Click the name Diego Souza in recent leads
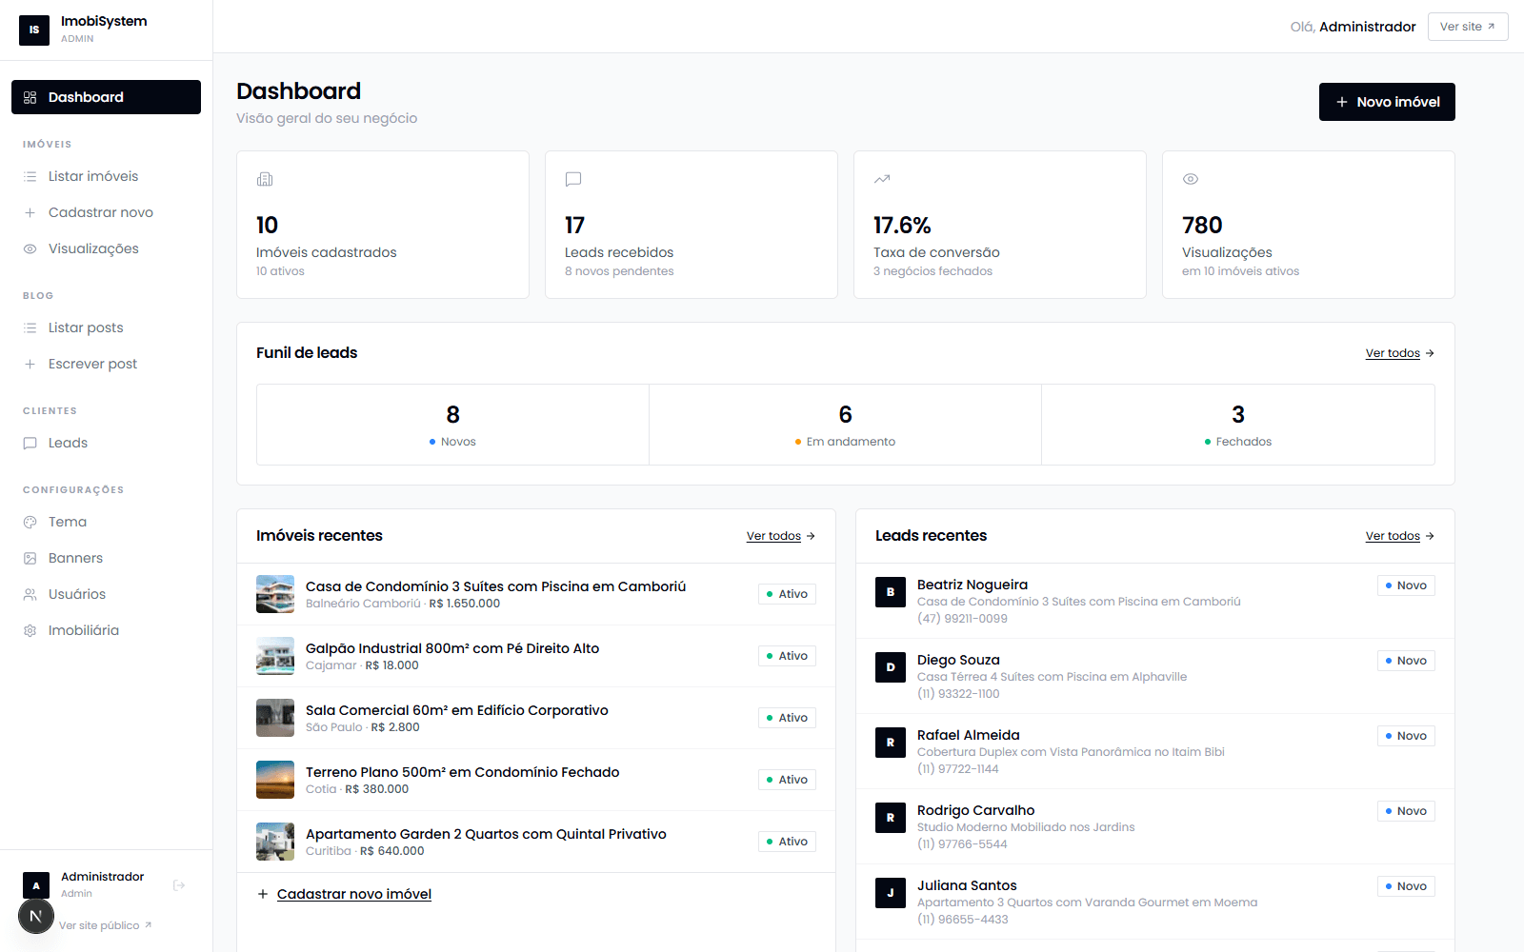 tap(958, 660)
